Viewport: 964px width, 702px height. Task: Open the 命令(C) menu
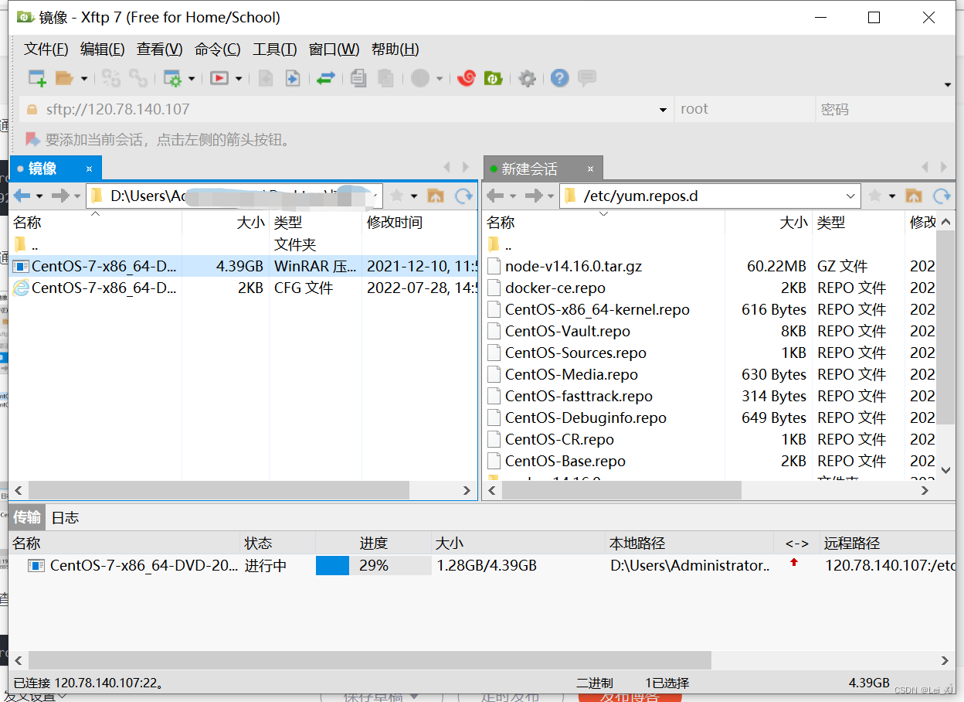217,49
